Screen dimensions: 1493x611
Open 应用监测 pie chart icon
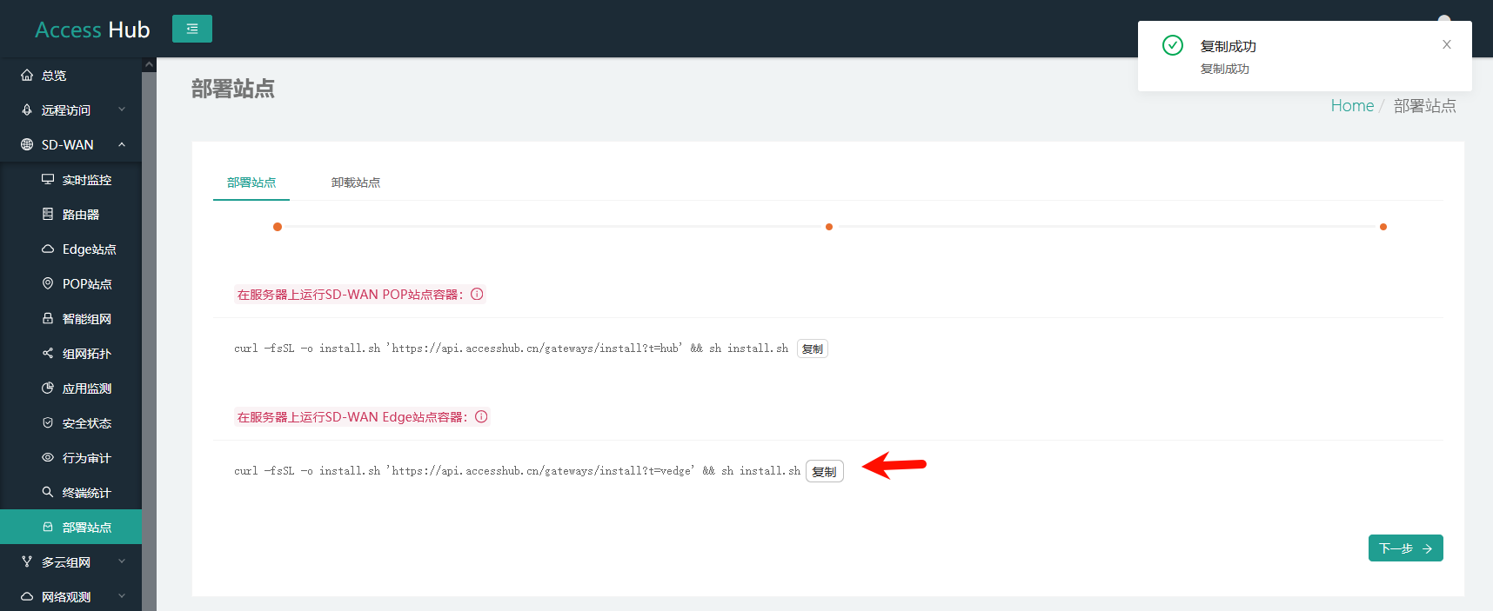click(x=48, y=388)
